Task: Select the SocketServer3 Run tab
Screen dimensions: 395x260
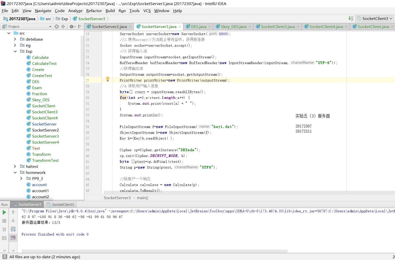Action: click(27, 204)
